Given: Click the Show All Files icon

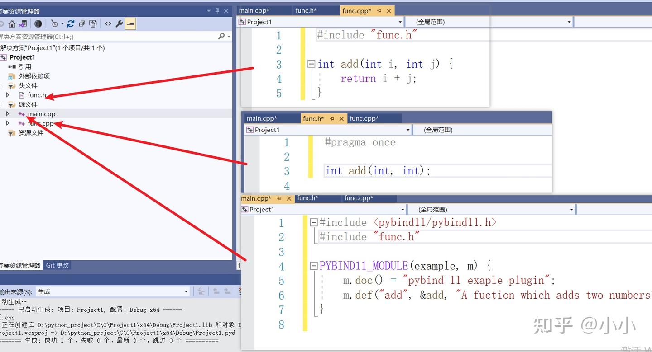Looking at the screenshot, I should 93,24.
